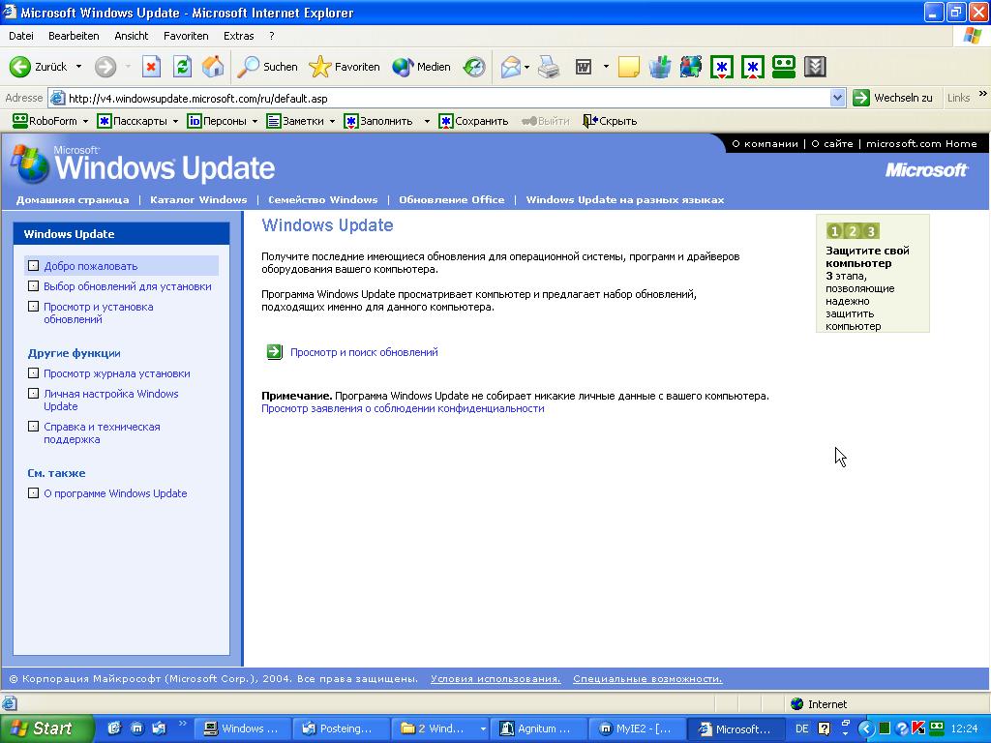Click the DE language indicator
Viewport: 991px width, 743px height.
[x=801, y=728]
